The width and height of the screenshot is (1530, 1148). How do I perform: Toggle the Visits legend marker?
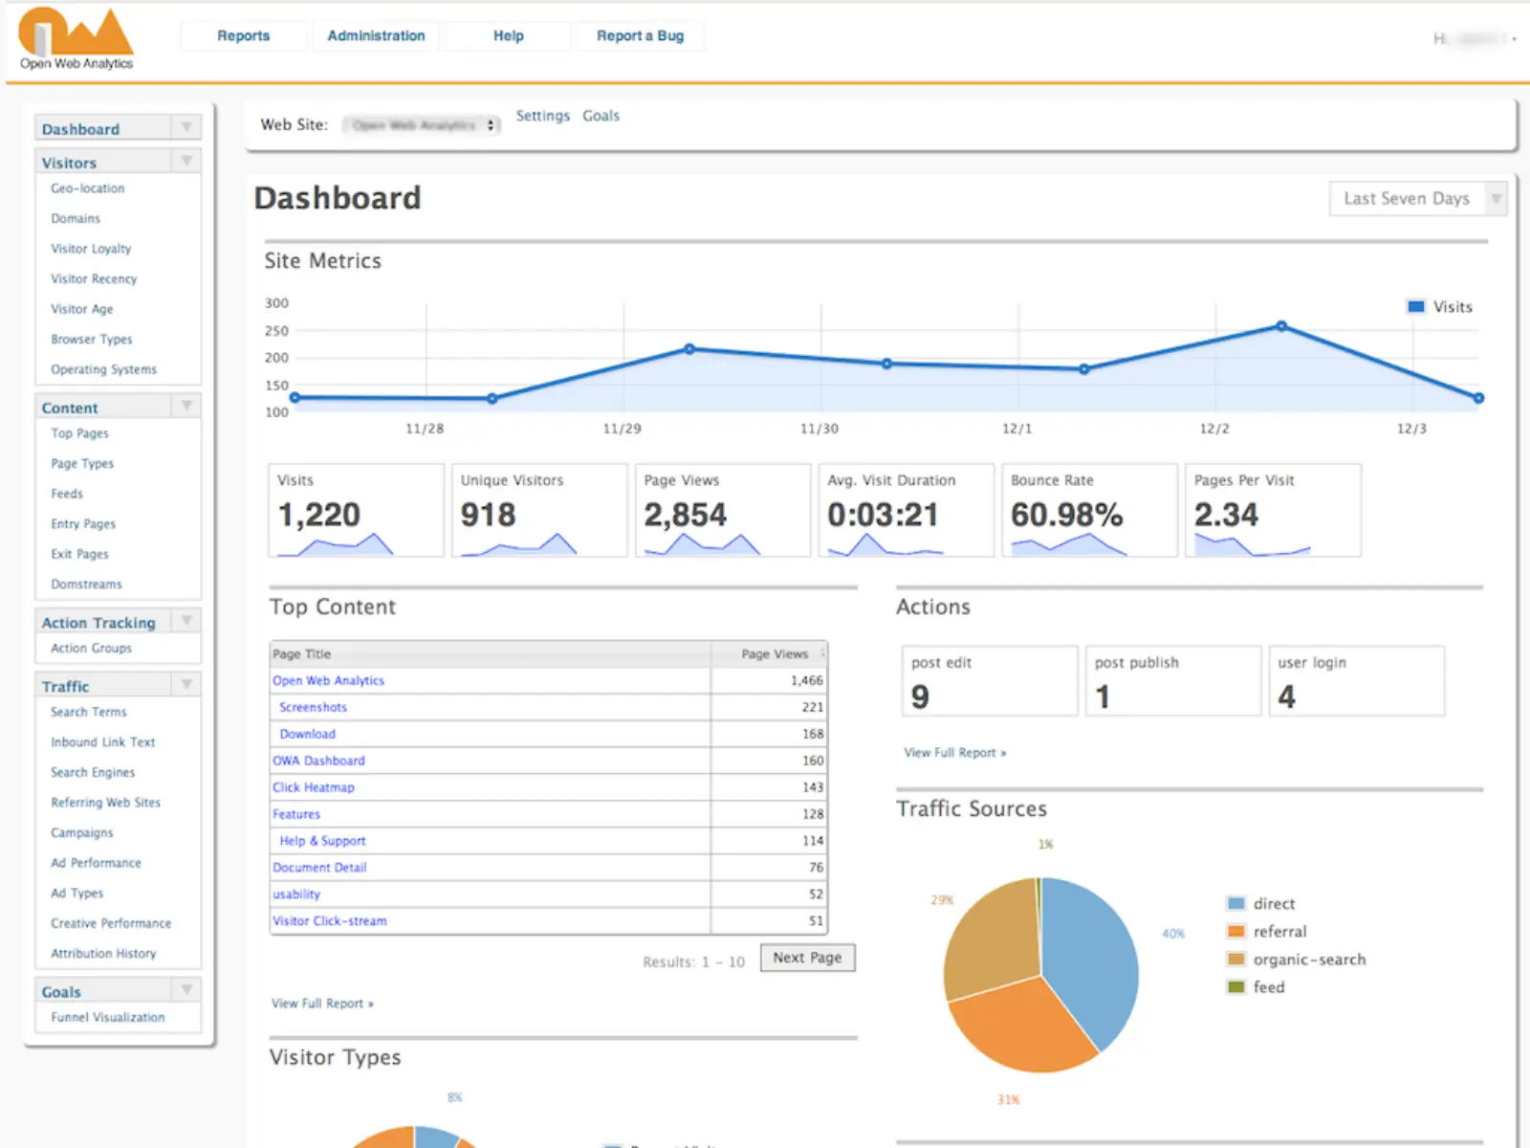[x=1416, y=306]
